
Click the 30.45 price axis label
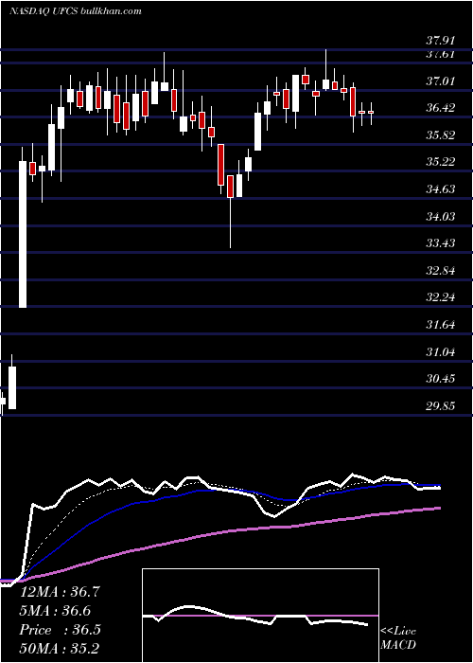pos(440,379)
